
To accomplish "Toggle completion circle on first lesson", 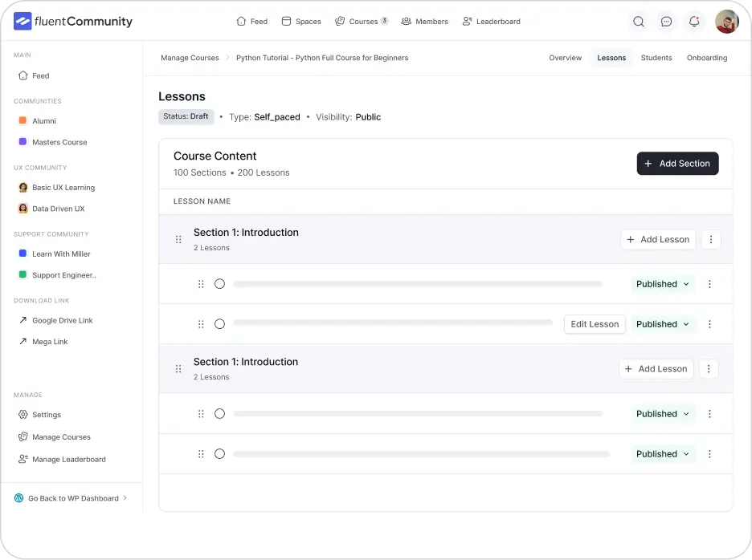I will click(219, 283).
